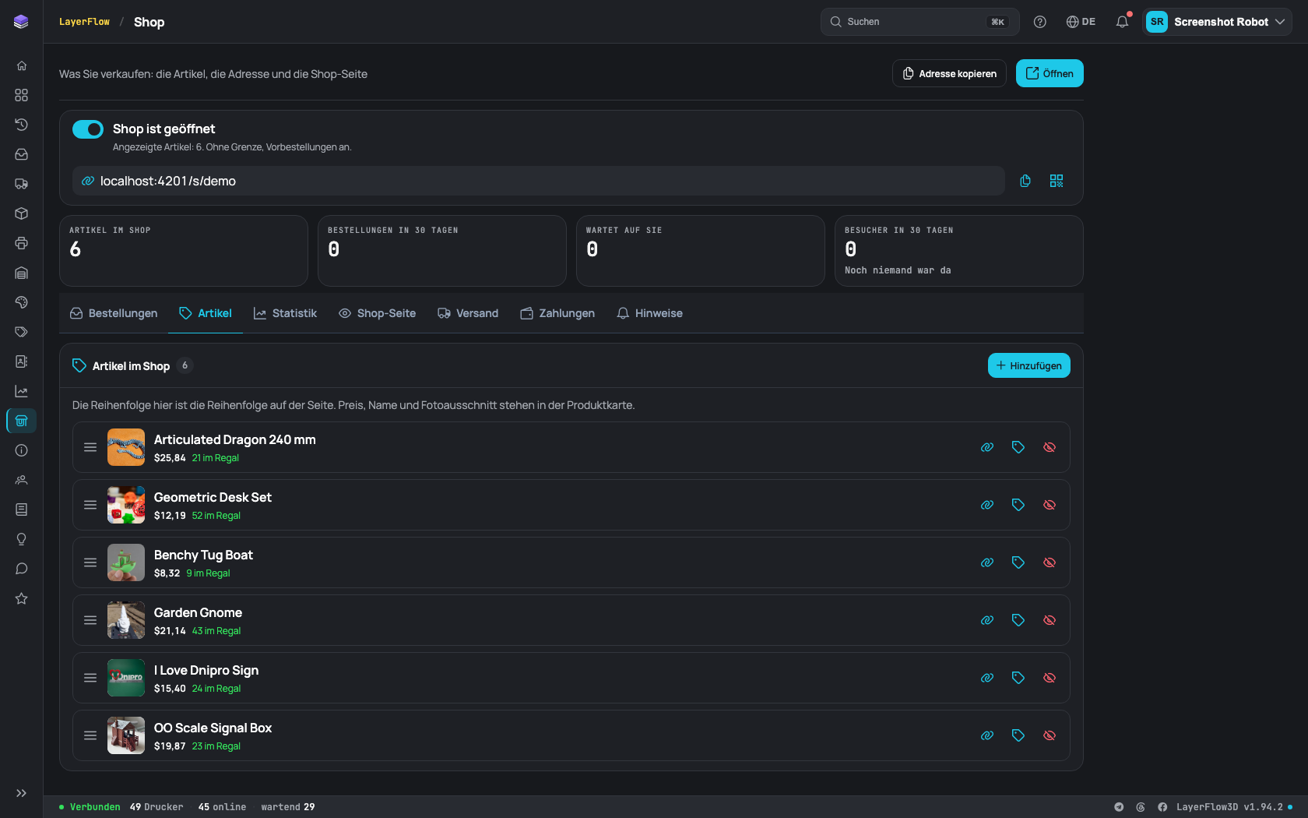The width and height of the screenshot is (1308, 818).
Task: Open the star favorites icon in sidebar
Action: point(22,598)
